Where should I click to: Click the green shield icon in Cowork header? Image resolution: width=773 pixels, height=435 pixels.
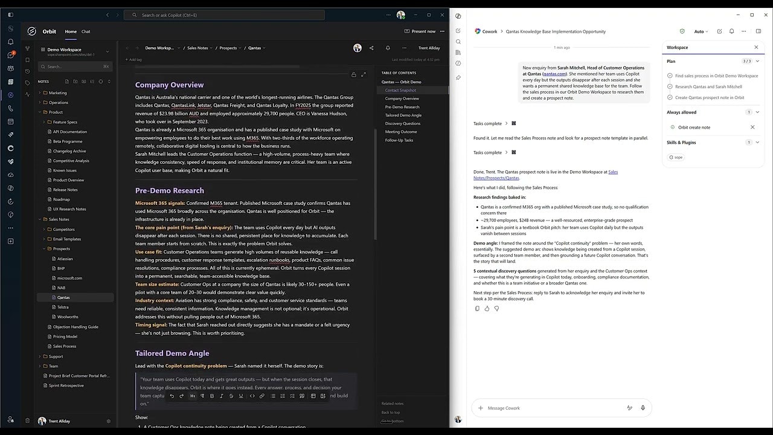coord(682,31)
